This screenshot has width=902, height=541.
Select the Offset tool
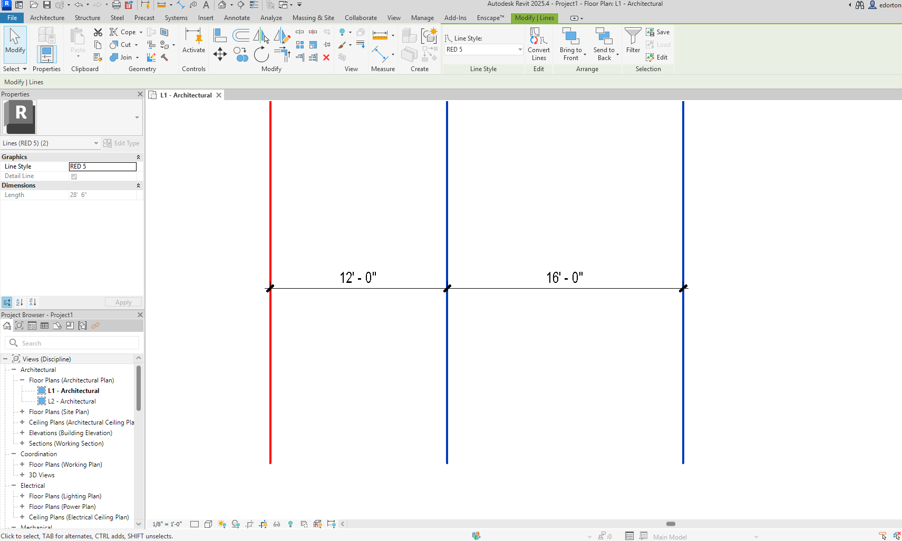click(241, 35)
